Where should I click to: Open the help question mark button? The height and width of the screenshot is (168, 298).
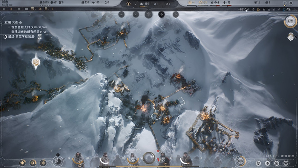[x=285, y=3]
